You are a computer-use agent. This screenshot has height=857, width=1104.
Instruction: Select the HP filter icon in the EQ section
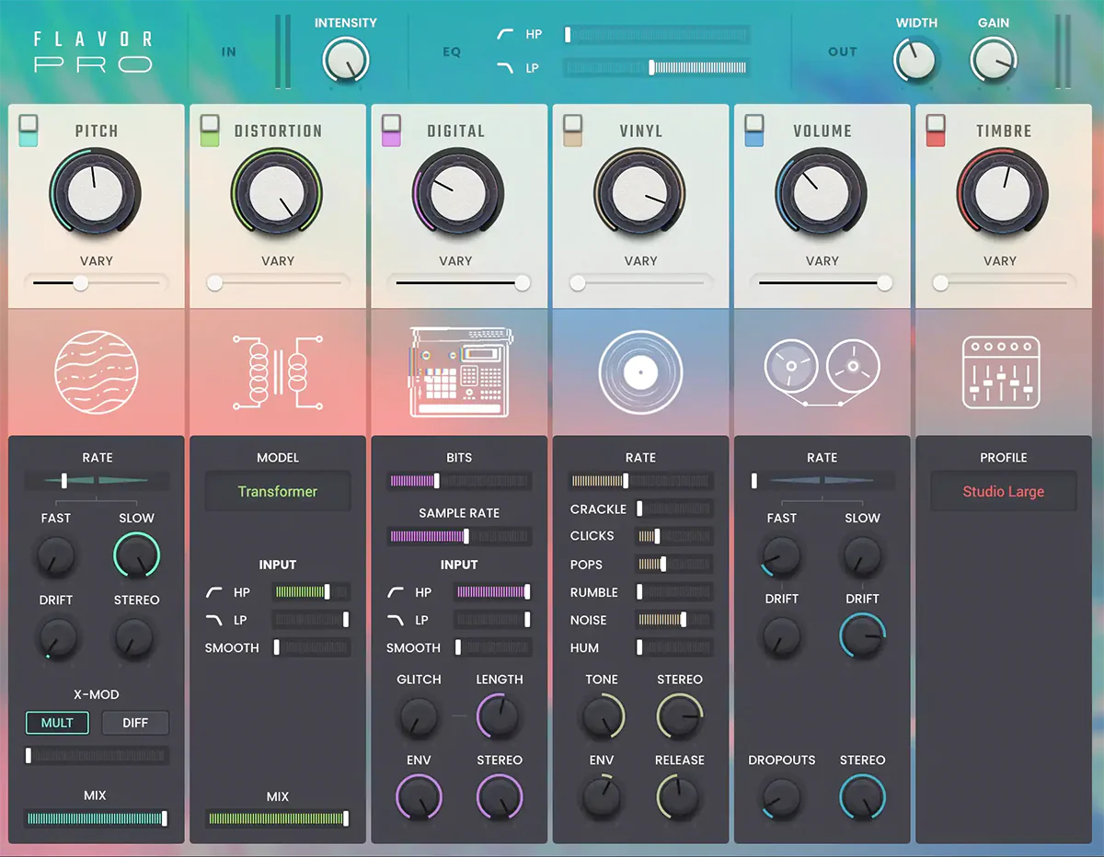(504, 33)
